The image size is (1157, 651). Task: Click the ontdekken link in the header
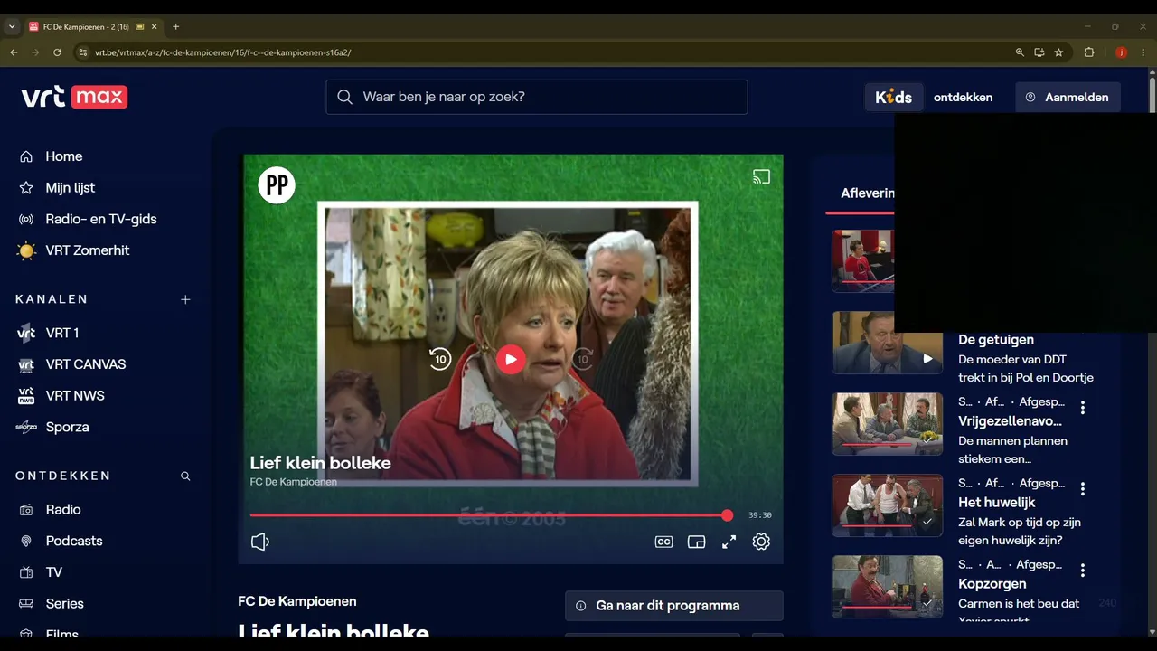[963, 98]
